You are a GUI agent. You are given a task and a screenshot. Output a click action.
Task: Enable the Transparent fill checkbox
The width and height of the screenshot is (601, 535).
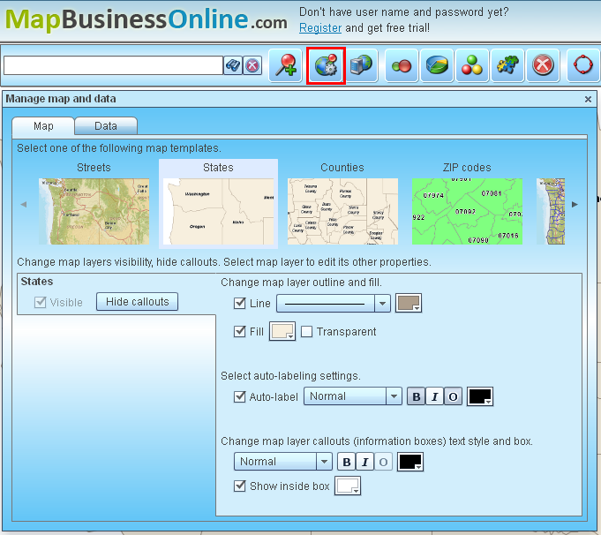(x=306, y=331)
